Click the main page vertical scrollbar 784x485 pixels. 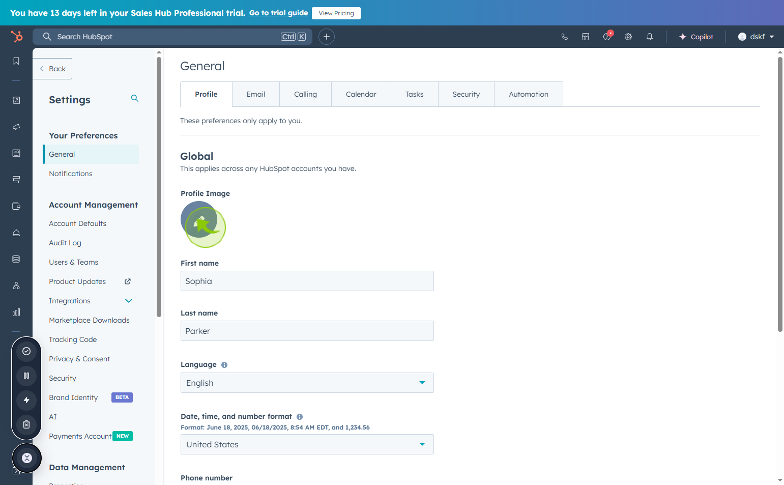coord(780,194)
